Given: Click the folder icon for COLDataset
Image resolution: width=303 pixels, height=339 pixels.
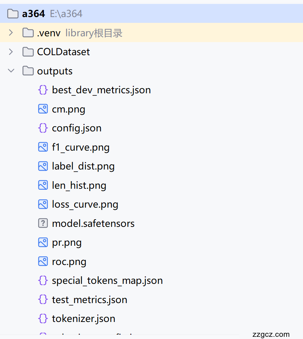Looking at the screenshot, I should (28, 52).
